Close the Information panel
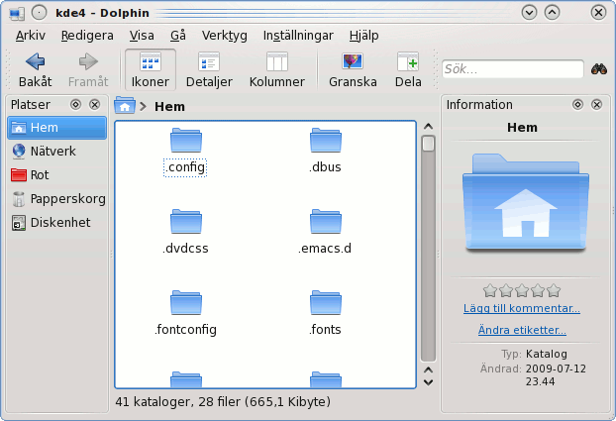This screenshot has width=616, height=421. pyautogui.click(x=596, y=104)
